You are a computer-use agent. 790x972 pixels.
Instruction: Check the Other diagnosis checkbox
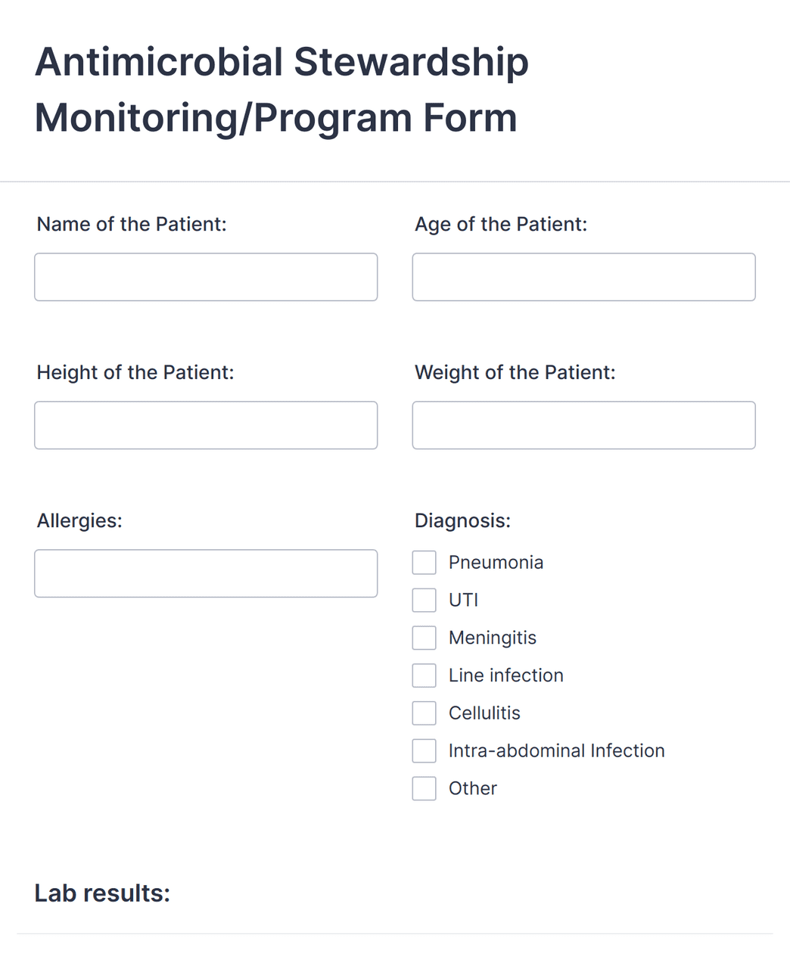click(x=425, y=788)
